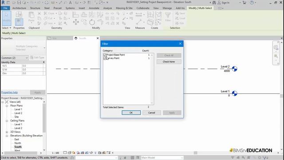Viewport: 284px width, 160px height.
Task: Click the Reveal Hidden Elements lightbulb icon
Action: tap(95, 153)
